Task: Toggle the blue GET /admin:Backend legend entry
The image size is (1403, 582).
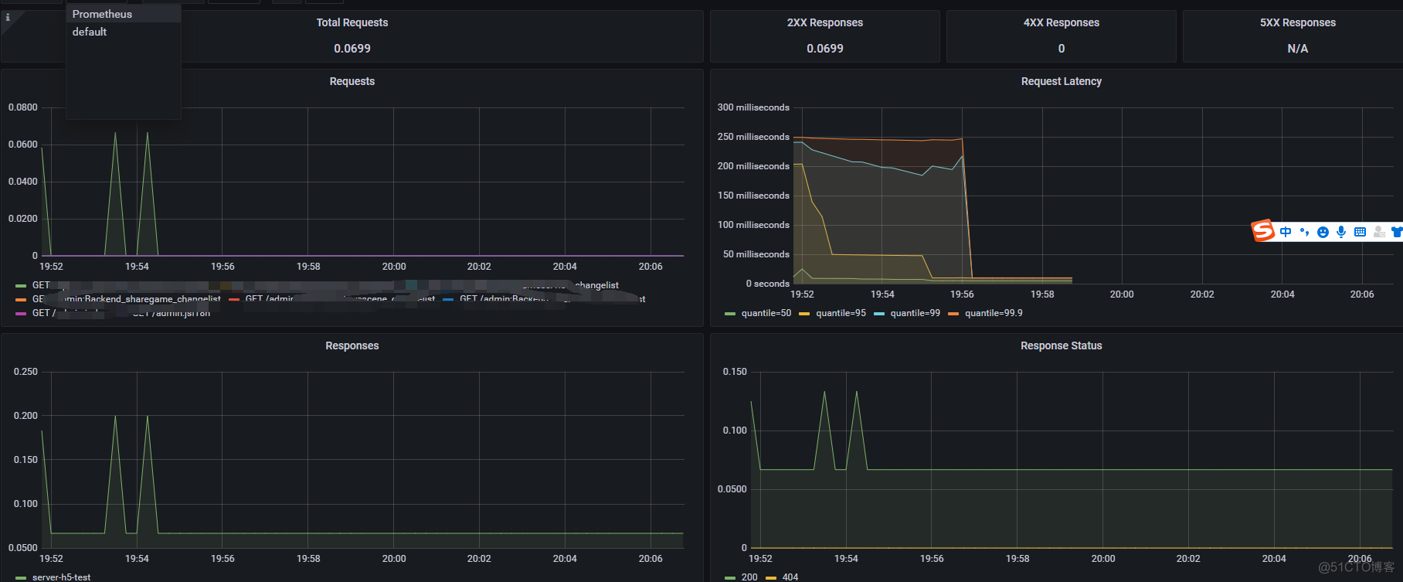Action: (x=504, y=299)
